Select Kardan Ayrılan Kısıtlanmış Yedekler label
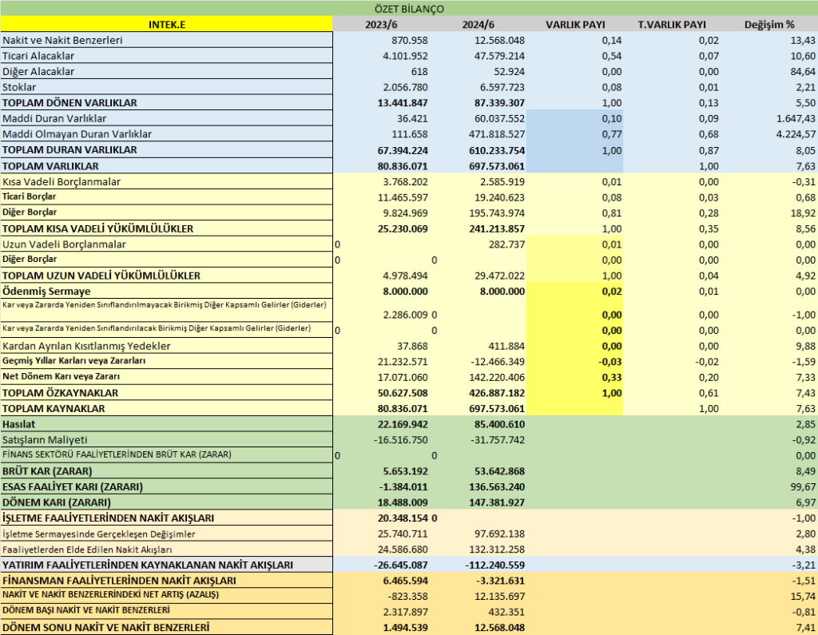 click(x=86, y=346)
